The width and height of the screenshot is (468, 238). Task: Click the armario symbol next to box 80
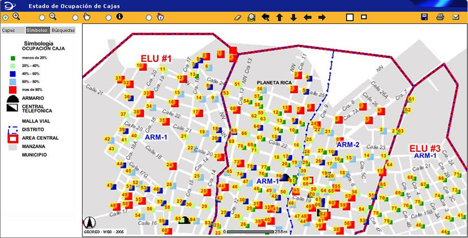click(284, 177)
